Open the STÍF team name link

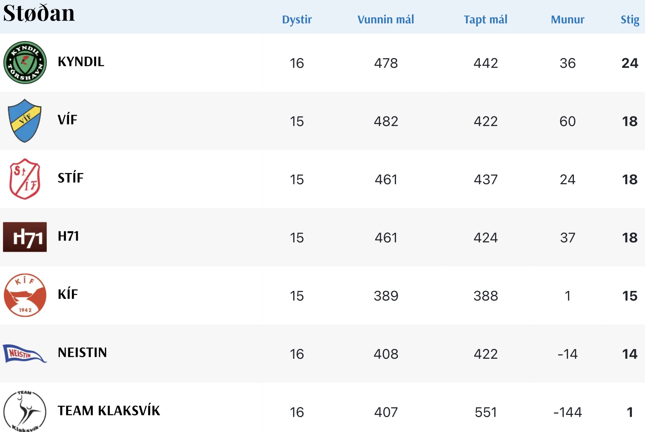tap(71, 178)
